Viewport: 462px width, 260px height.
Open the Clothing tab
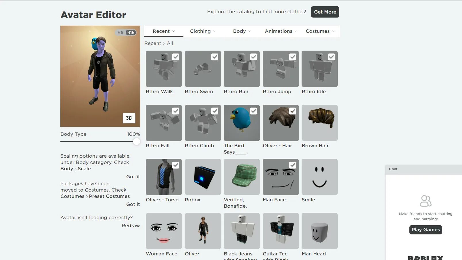coord(203,31)
